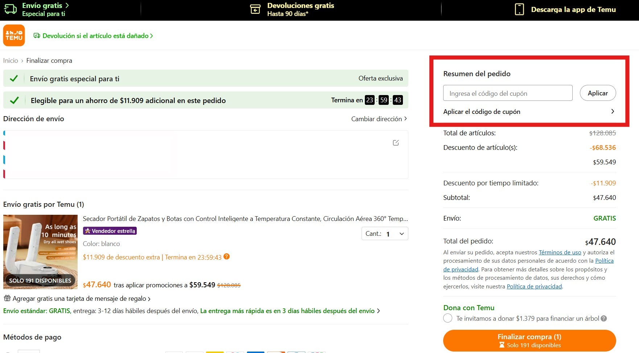Viewport: 639px width, 353px height.
Task: Go to Inicio in breadcrumb
Action: coord(11,61)
